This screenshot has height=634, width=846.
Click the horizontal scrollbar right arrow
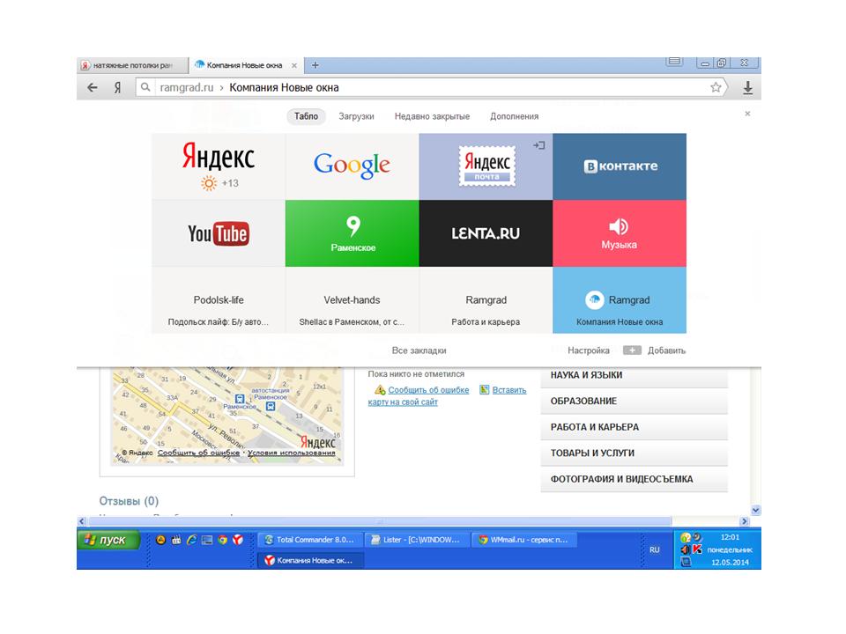(745, 521)
